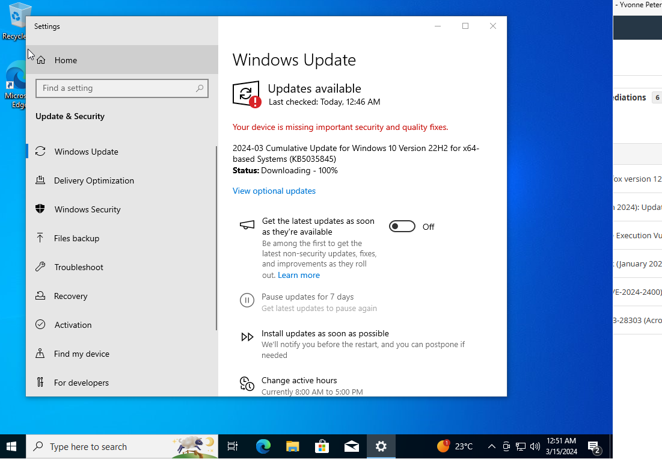Open View optional updates link
The image size is (662, 459).
(274, 191)
